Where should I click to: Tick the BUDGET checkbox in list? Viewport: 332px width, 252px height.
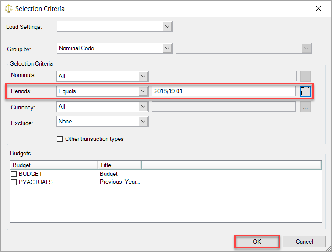[x=14, y=174]
